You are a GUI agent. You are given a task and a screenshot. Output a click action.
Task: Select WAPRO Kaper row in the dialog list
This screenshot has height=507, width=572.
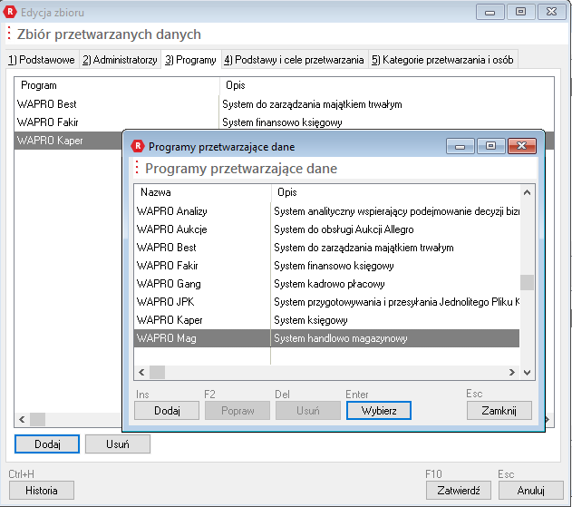click(327, 320)
